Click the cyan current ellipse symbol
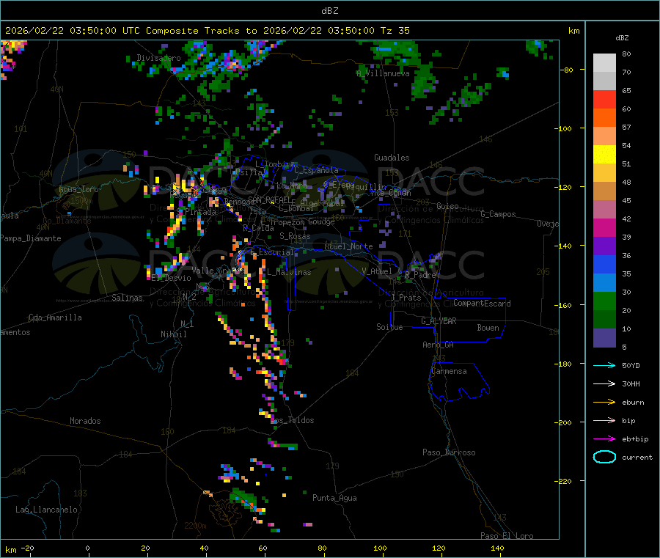The width and height of the screenshot is (660, 558). (604, 457)
